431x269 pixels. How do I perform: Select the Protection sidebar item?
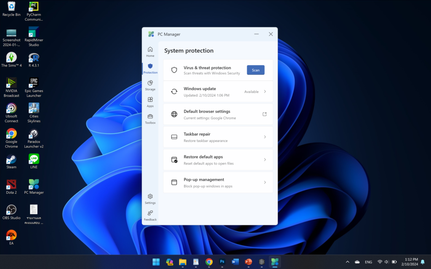(x=150, y=69)
